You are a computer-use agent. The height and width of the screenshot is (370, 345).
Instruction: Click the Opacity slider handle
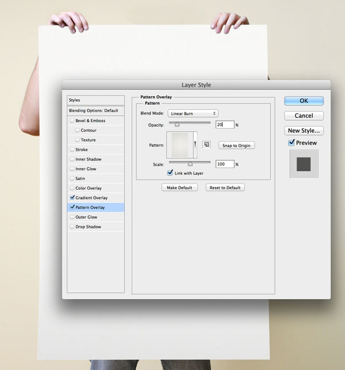[177, 124]
